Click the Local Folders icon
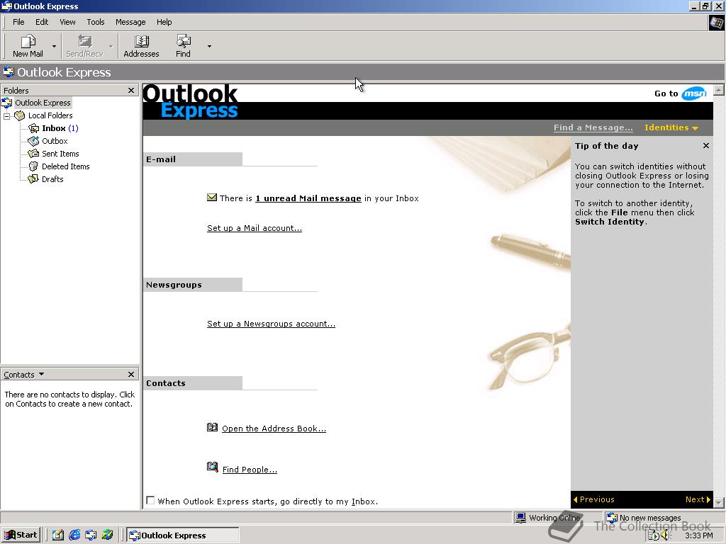The height and width of the screenshot is (544, 726). click(19, 115)
